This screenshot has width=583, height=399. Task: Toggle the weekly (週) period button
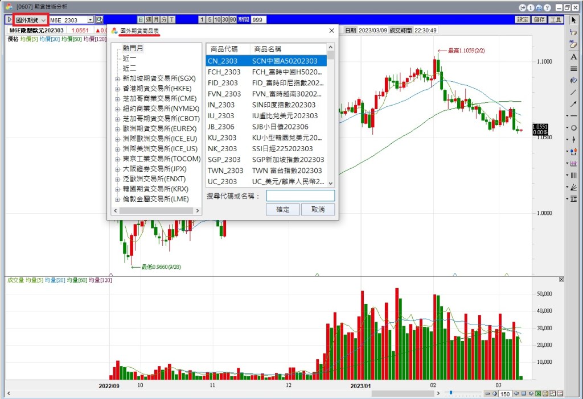coord(149,20)
